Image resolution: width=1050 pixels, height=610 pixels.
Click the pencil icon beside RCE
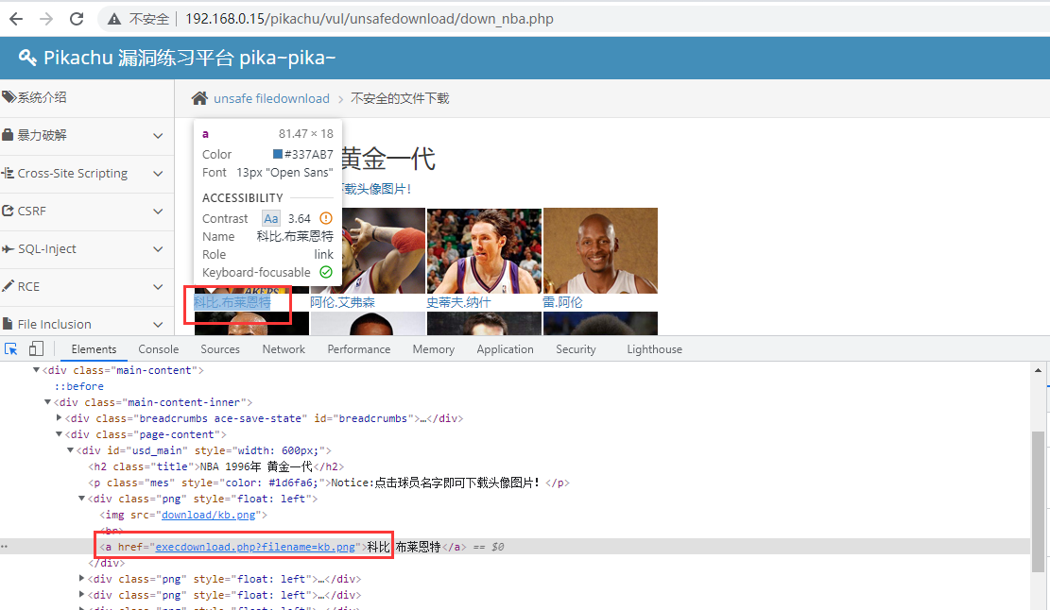(x=9, y=286)
